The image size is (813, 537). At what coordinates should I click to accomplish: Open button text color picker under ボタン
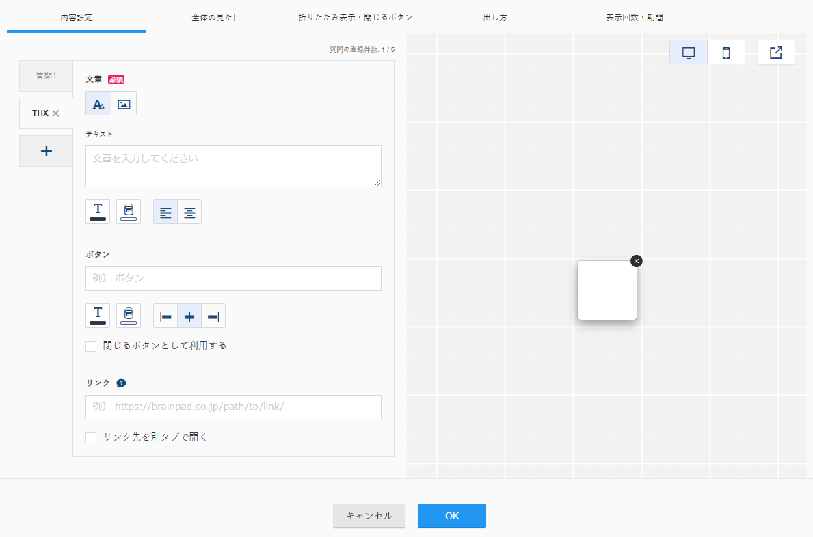tap(98, 316)
